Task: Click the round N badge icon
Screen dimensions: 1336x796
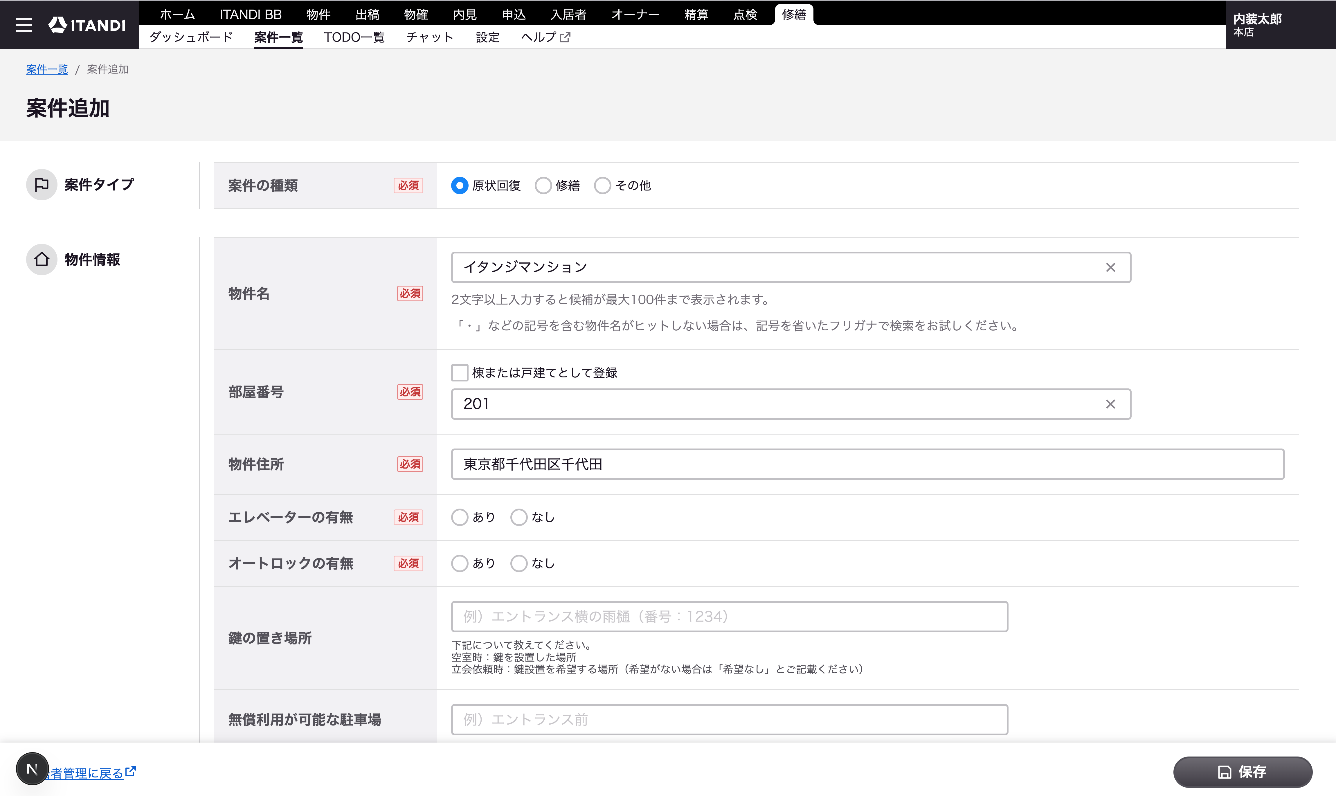Action: 32,769
